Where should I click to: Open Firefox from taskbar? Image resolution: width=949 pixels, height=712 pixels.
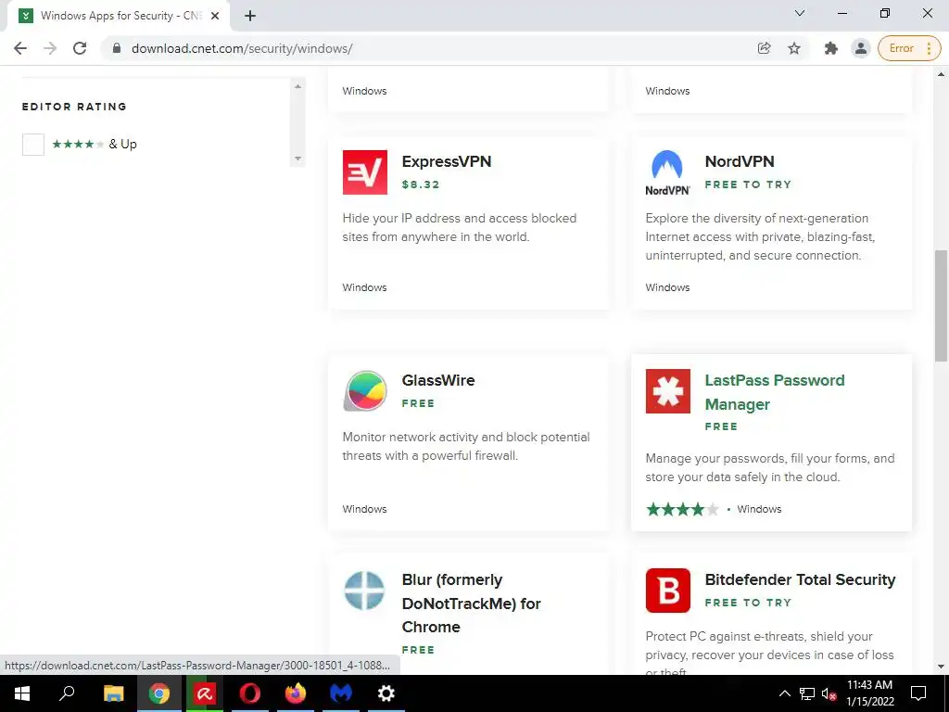(296, 693)
